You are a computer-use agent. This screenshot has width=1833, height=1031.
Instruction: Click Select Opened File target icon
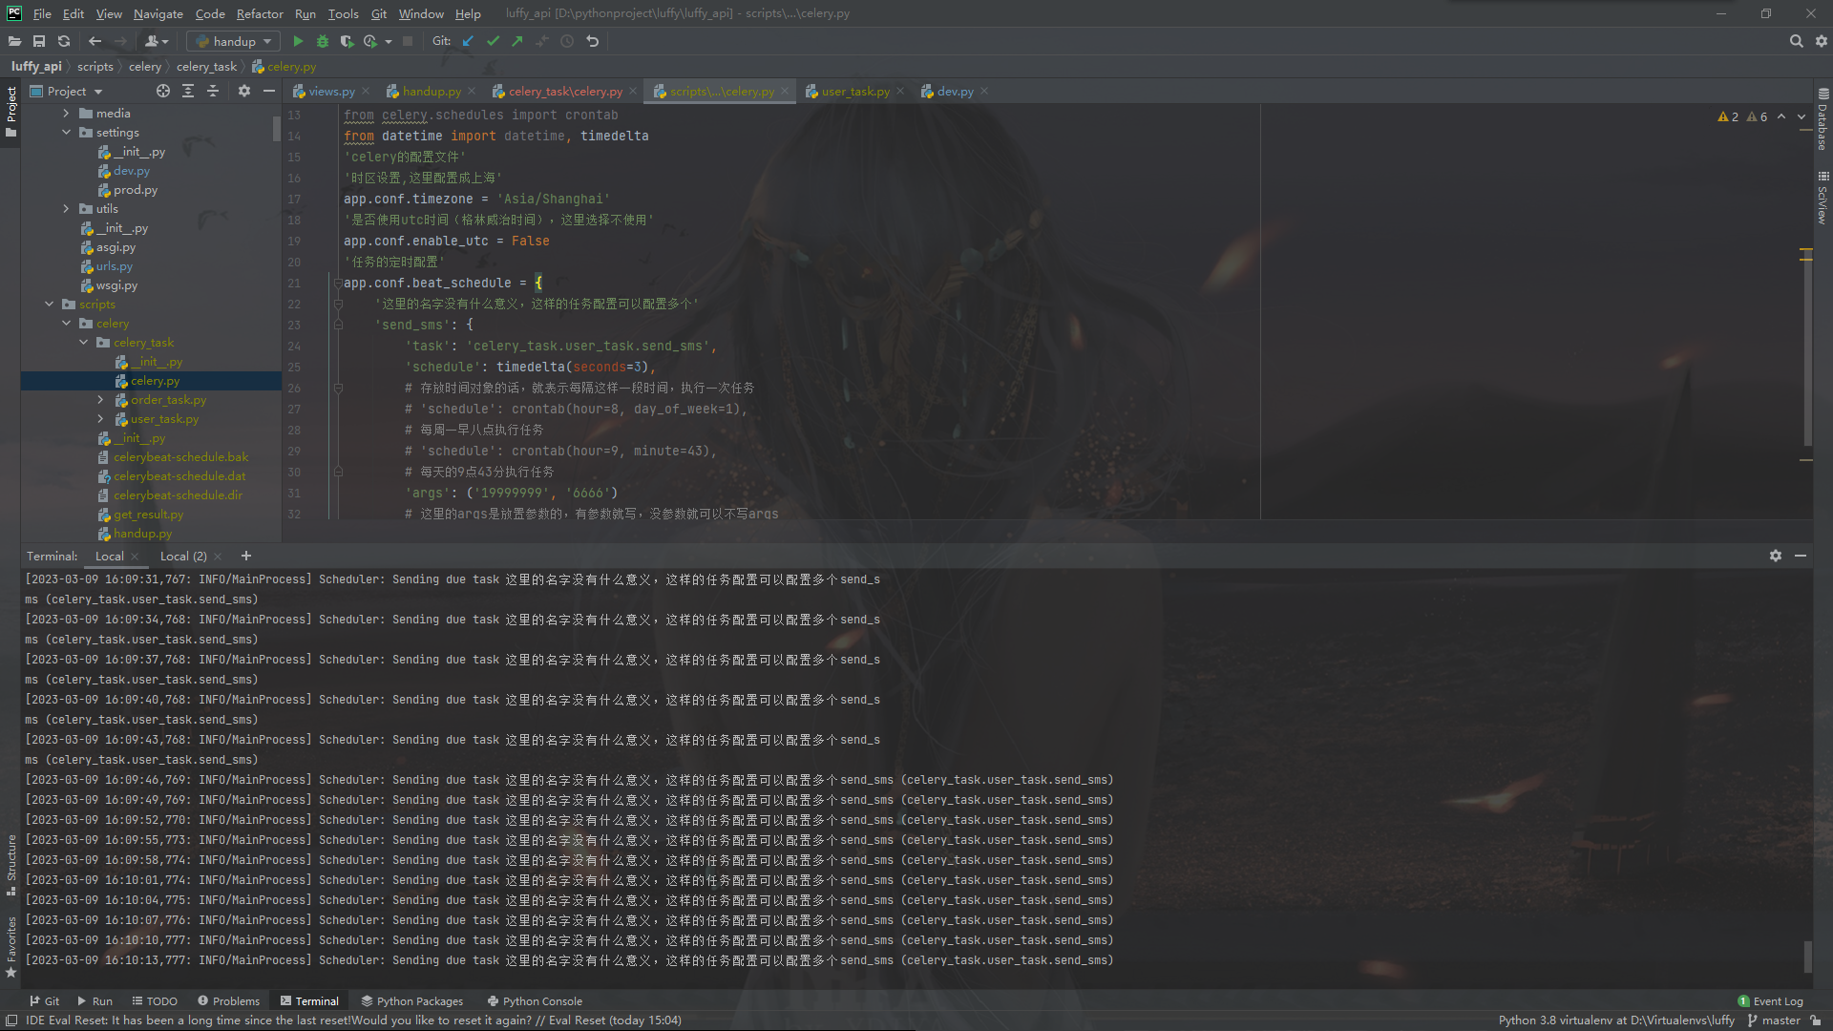coord(163,91)
